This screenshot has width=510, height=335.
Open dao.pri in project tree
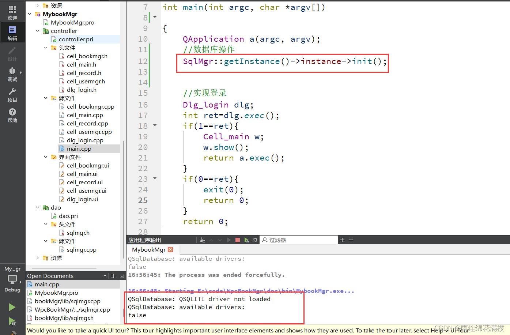[68, 216]
